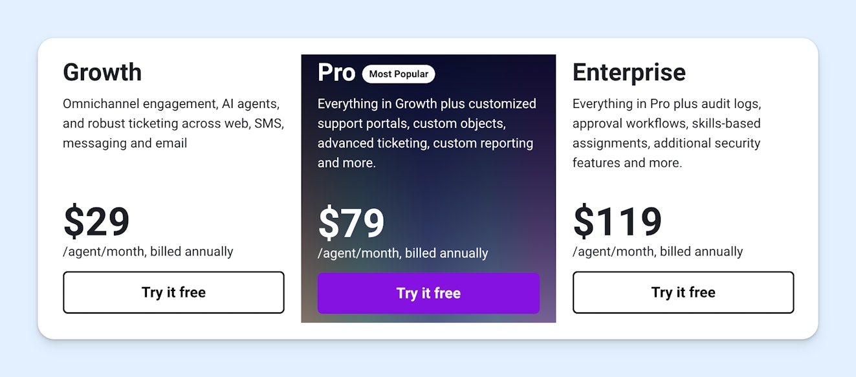
Task: Click Try it free for Enterprise plan
Action: (x=683, y=292)
